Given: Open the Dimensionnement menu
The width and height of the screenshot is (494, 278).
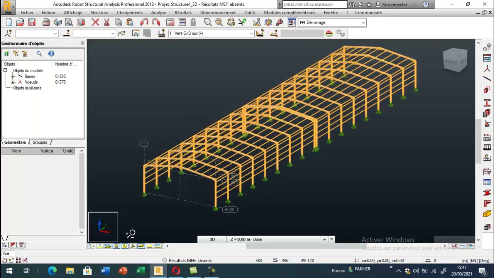Looking at the screenshot, I should tap(218, 13).
